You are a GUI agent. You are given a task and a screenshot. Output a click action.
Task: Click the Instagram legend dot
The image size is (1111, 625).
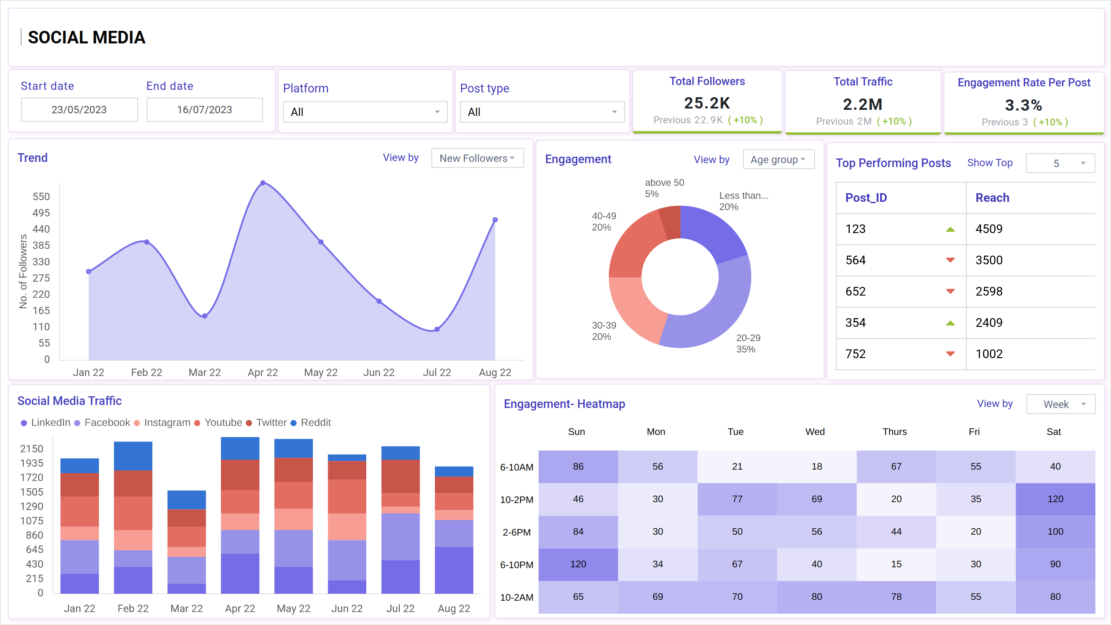click(x=137, y=423)
